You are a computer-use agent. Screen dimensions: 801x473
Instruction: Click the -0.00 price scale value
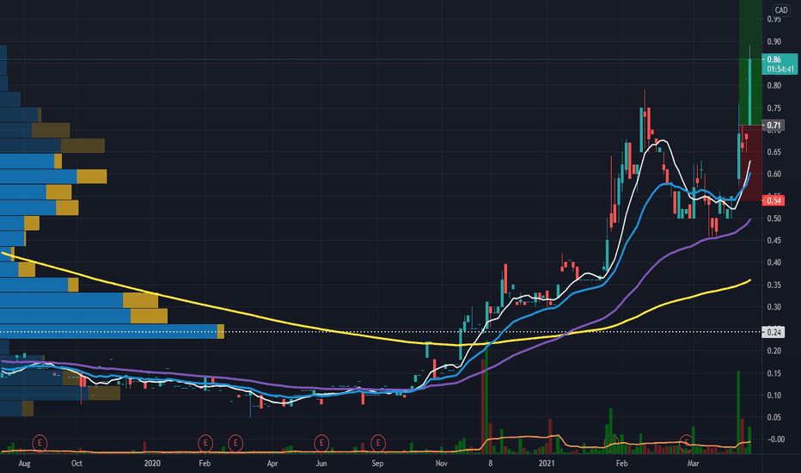click(x=775, y=439)
